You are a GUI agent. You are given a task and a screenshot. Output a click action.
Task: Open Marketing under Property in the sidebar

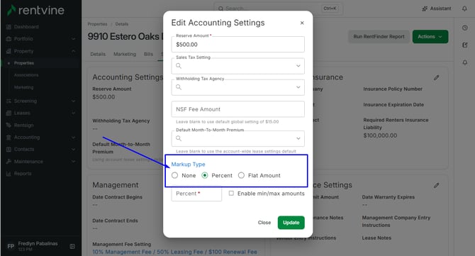click(23, 87)
